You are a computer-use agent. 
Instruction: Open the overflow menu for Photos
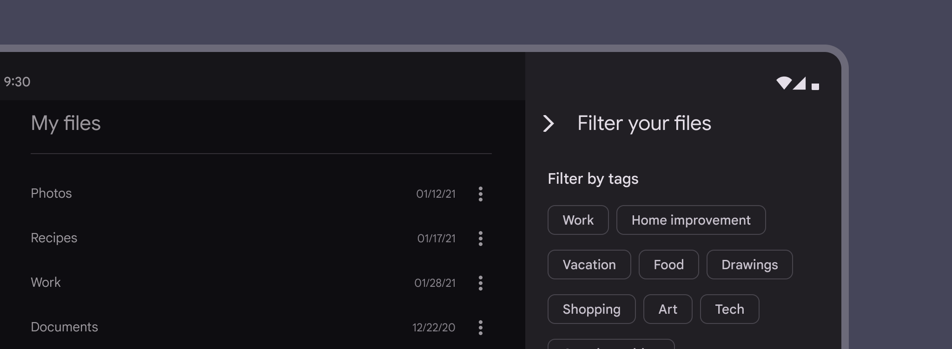pos(481,194)
